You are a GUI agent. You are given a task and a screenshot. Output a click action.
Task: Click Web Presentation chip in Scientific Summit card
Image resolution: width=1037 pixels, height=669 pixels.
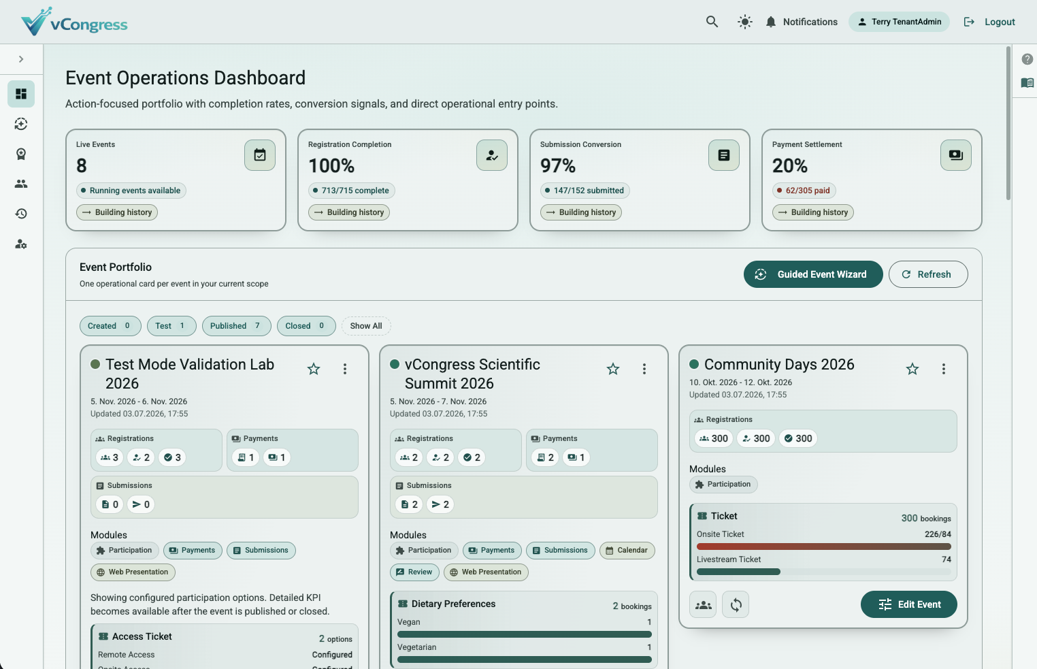(486, 572)
